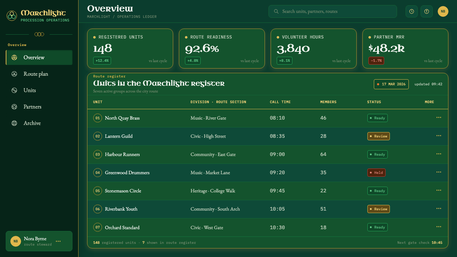Screen dimensions: 457x257
Task: Click row number badge 01
Action: coord(97,118)
